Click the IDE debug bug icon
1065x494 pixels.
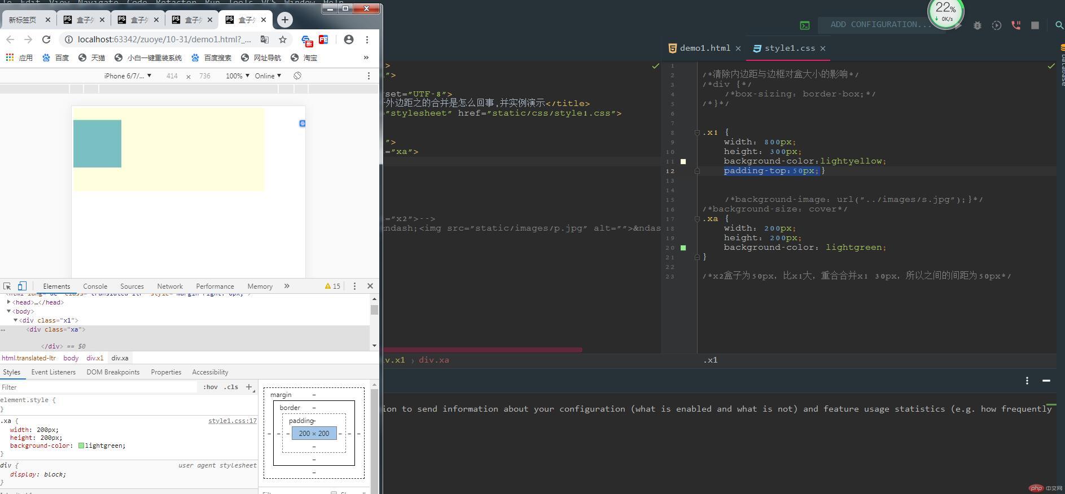(978, 25)
